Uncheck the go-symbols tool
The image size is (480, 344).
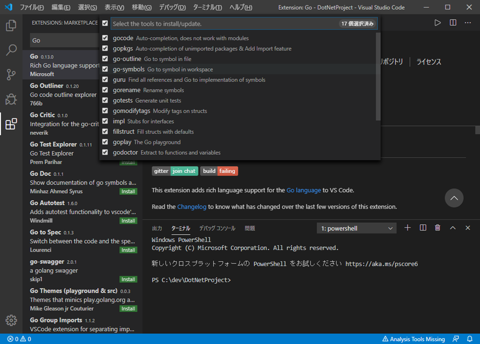(x=105, y=69)
